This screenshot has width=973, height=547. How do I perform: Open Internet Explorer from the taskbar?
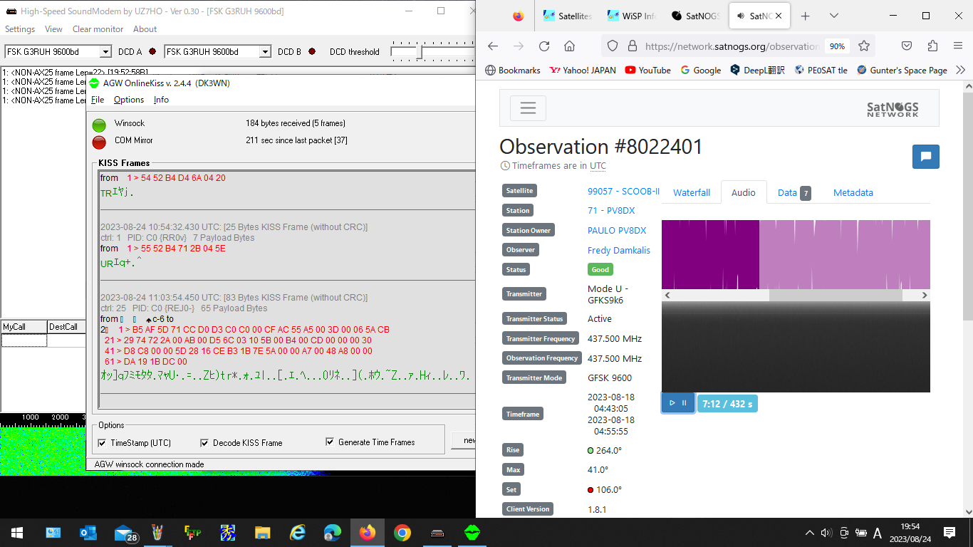pos(298,533)
